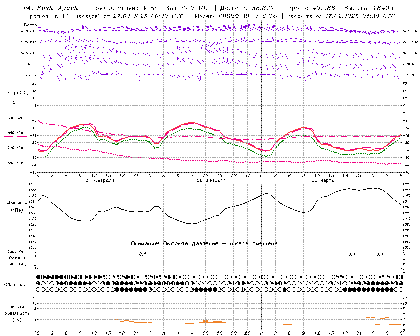Click the Рассчитано: 27.02.2025 04:39 UTC timestamp
Screen dimensions: 420x336
(x=341, y=16)
